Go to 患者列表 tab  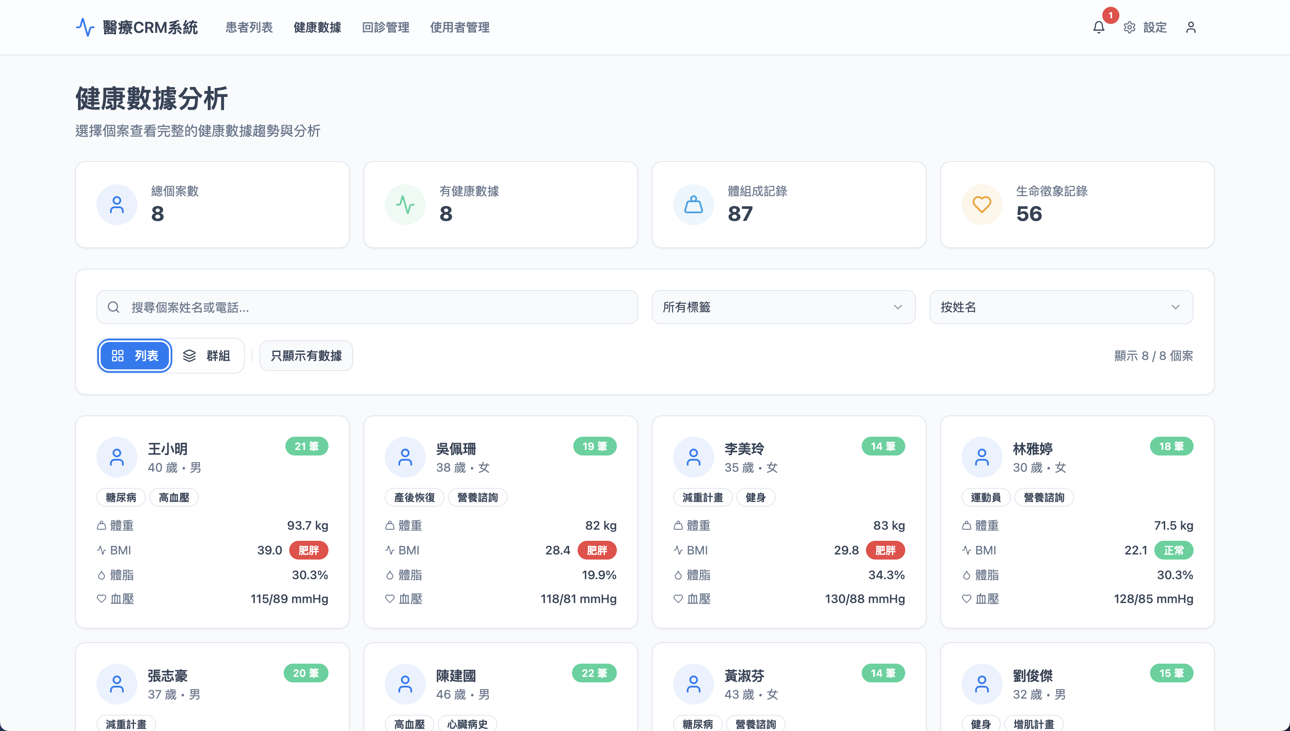249,27
